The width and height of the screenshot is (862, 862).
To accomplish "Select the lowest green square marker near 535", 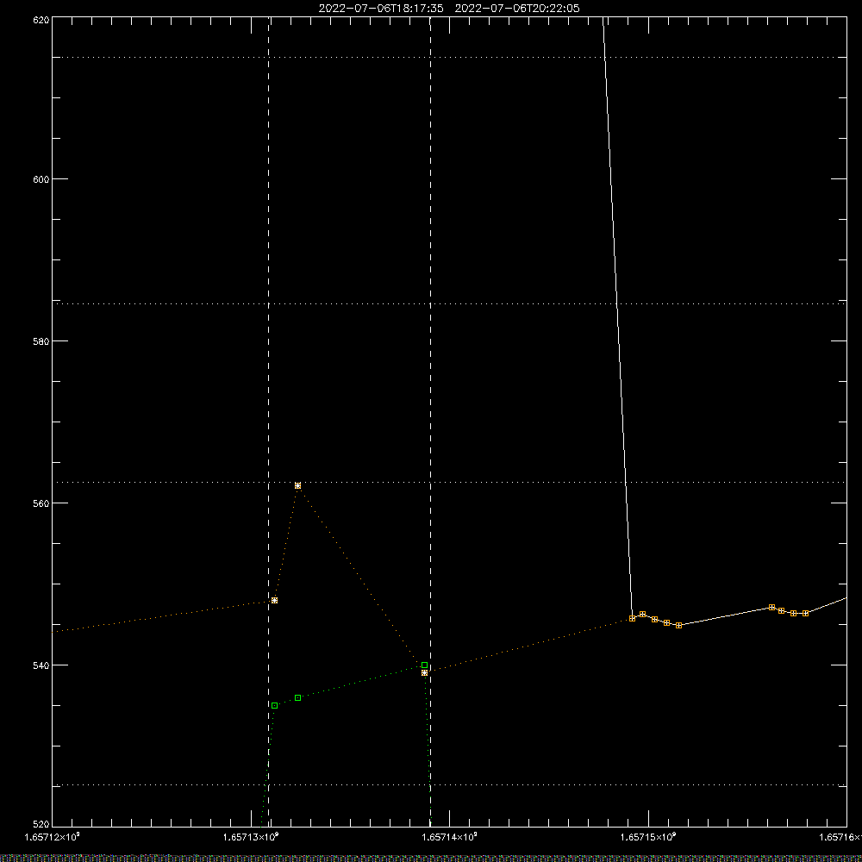I will 275,705.
